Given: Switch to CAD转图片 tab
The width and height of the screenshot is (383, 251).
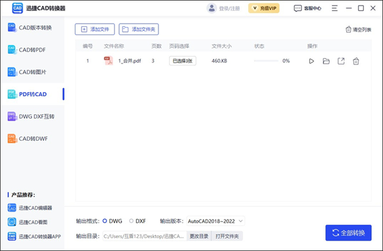Looking at the screenshot, I should [32, 72].
